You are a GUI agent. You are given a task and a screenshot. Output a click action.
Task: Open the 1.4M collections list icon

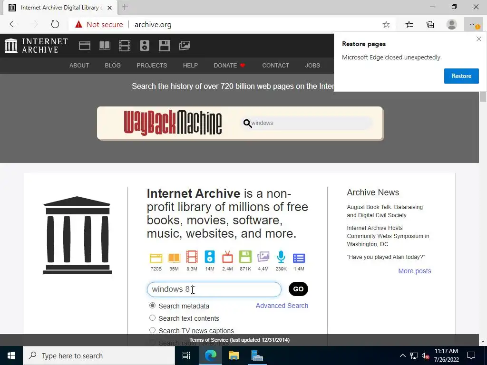299,258
